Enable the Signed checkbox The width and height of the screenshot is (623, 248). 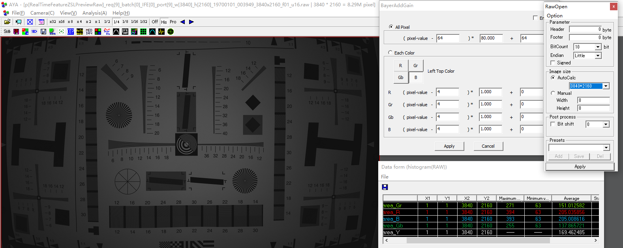553,63
